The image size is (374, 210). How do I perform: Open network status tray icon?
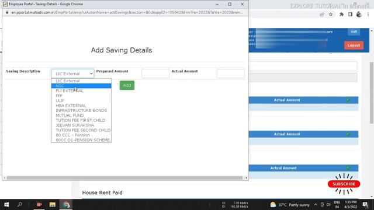(322, 205)
